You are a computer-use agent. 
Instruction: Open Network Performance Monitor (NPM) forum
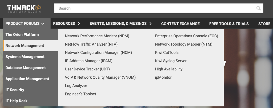point(97,36)
